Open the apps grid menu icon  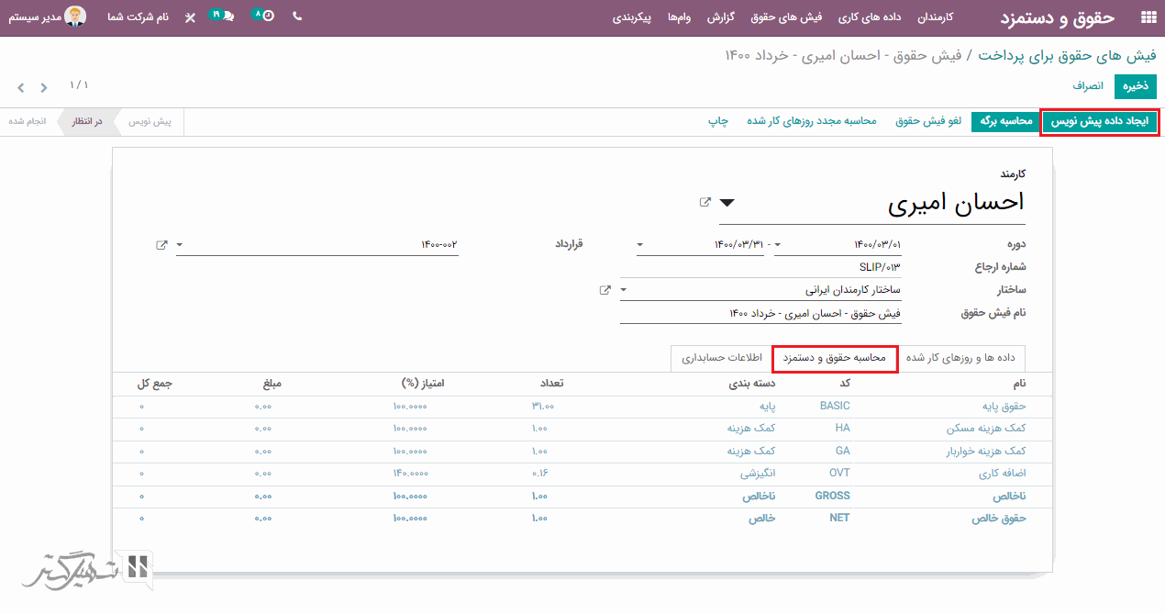point(1148,17)
